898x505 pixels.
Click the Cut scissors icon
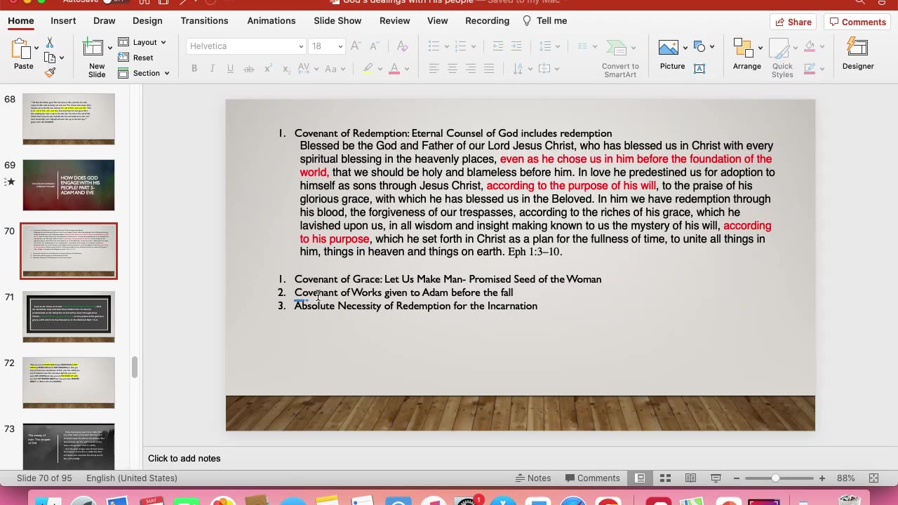pyautogui.click(x=50, y=43)
